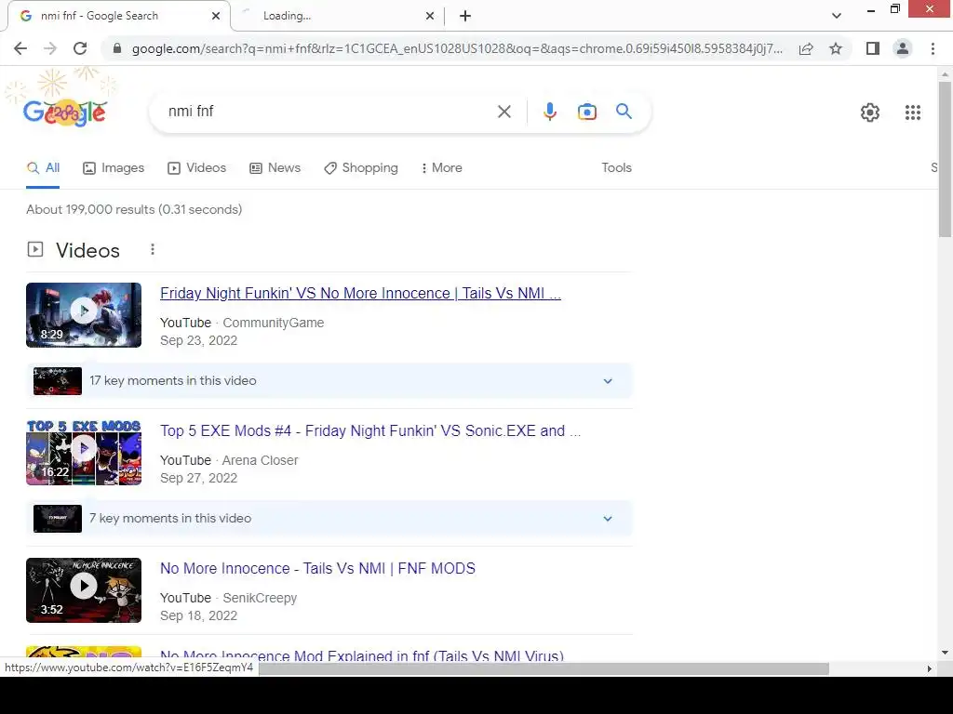Screen dimensions: 953x714
Task: Click the 7 key moments preview thumbnail
Action: [57, 519]
